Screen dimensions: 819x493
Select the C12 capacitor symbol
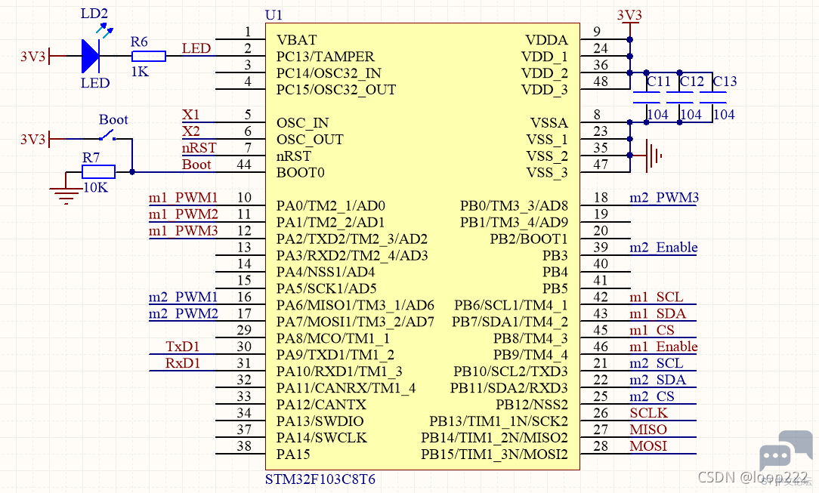coord(679,97)
